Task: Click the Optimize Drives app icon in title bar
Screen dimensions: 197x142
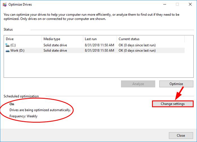Action: click(5, 4)
